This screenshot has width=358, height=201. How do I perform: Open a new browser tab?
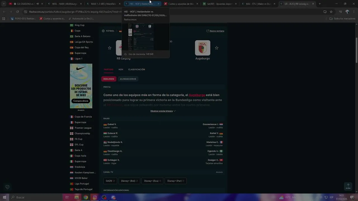point(320,4)
